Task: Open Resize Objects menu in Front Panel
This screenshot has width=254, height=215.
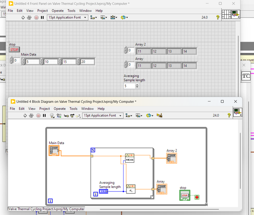Action: click(114, 18)
